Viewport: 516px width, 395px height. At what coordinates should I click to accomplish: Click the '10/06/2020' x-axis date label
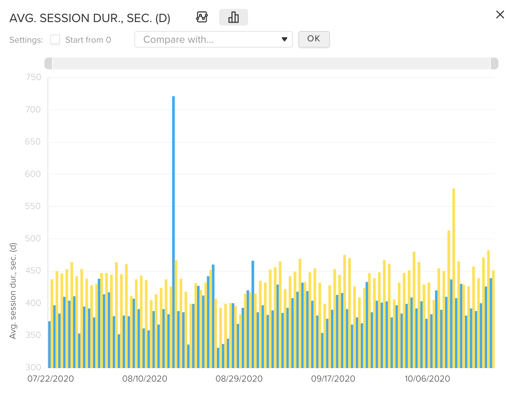[427, 379]
